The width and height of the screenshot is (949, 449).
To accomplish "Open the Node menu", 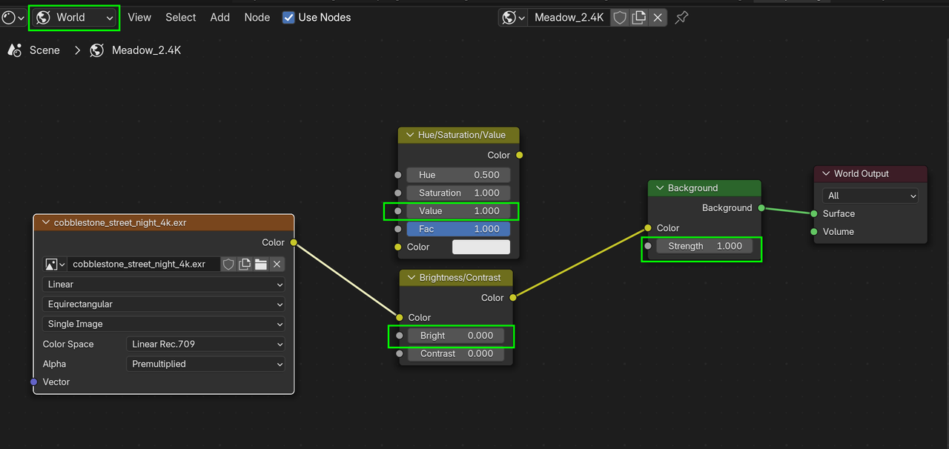I will 257,17.
